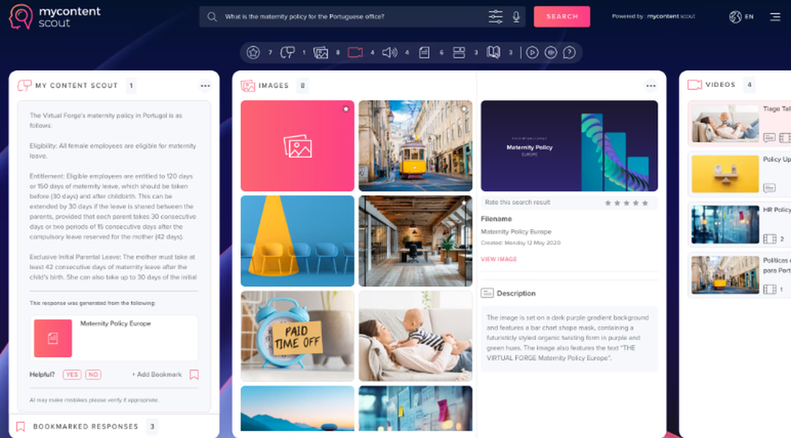Toggle favorite star on the tram image
Image resolution: width=791 pixels, height=438 pixels.
click(x=464, y=108)
